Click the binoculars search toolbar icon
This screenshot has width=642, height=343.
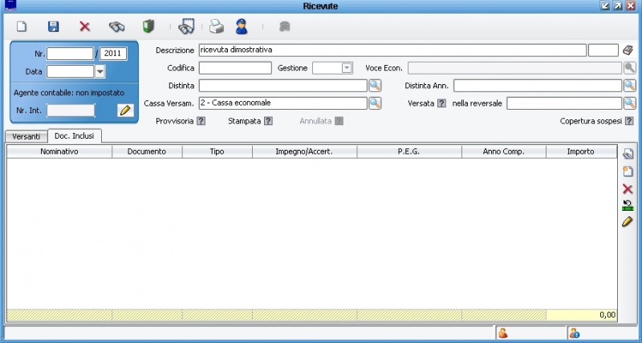116,26
